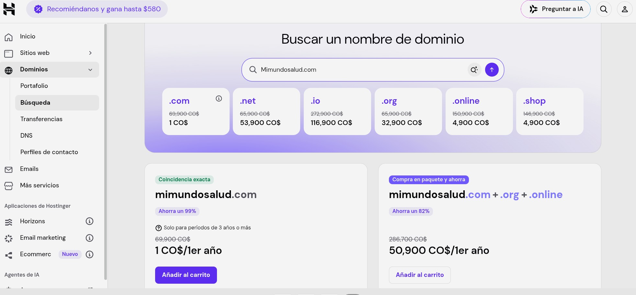Select the .shop extension card

click(550, 111)
